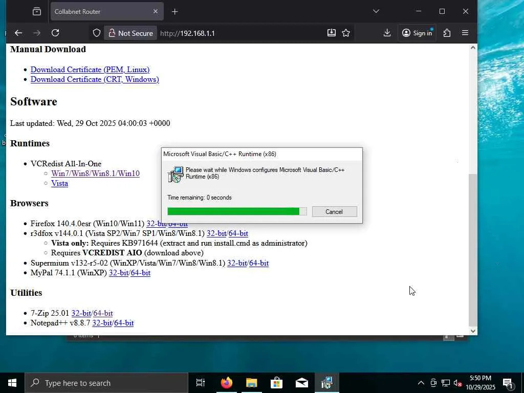Open Vista VCRedist link
Viewport: 524px width, 393px height.
point(59,183)
